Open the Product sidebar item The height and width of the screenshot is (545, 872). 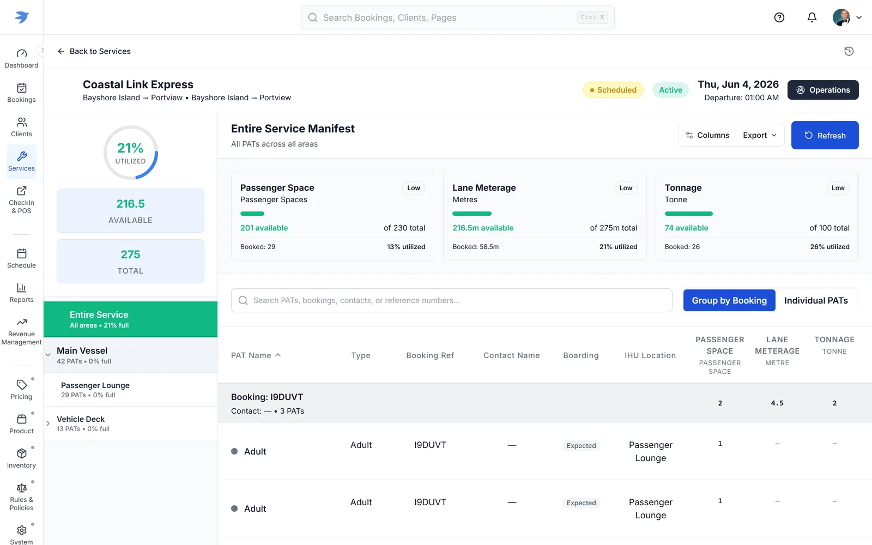[21, 425]
